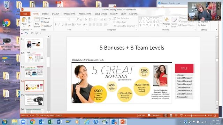The height and width of the screenshot is (125, 223).
Task: Switch to the SLIDE SHOW tab
Action: pos(101,14)
